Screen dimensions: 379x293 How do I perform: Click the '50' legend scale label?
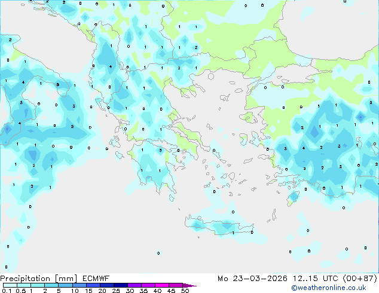coord(185,291)
